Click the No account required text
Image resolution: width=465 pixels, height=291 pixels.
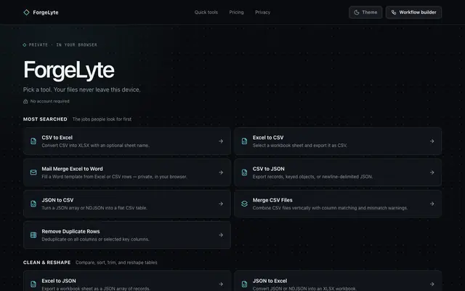pyautogui.click(x=50, y=101)
